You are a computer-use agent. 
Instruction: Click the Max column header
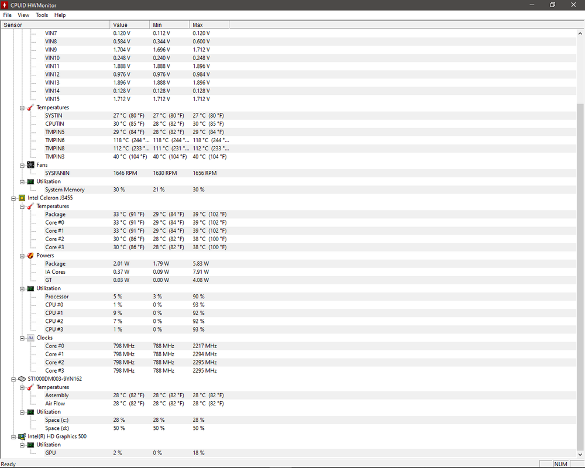pos(209,25)
